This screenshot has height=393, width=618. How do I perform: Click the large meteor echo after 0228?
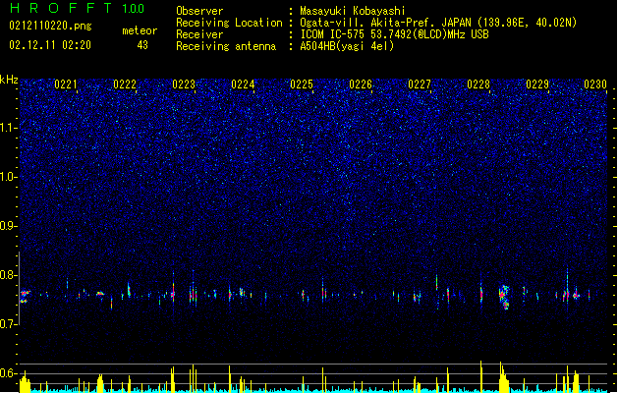[504, 298]
